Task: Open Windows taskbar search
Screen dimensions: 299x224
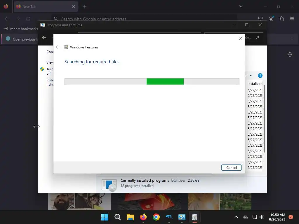Action: pyautogui.click(x=117, y=217)
